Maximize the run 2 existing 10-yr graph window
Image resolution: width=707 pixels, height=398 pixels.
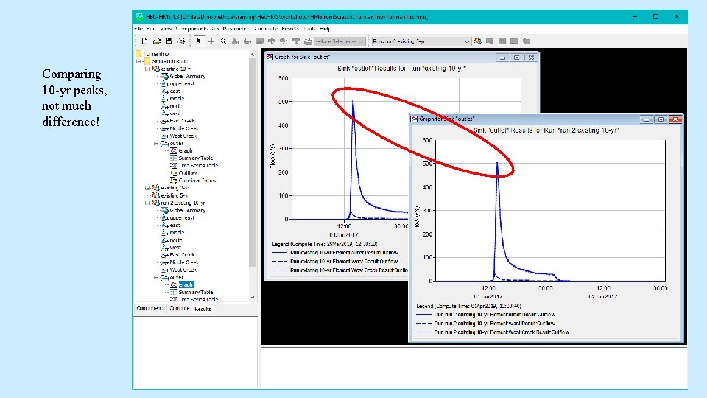click(x=661, y=119)
